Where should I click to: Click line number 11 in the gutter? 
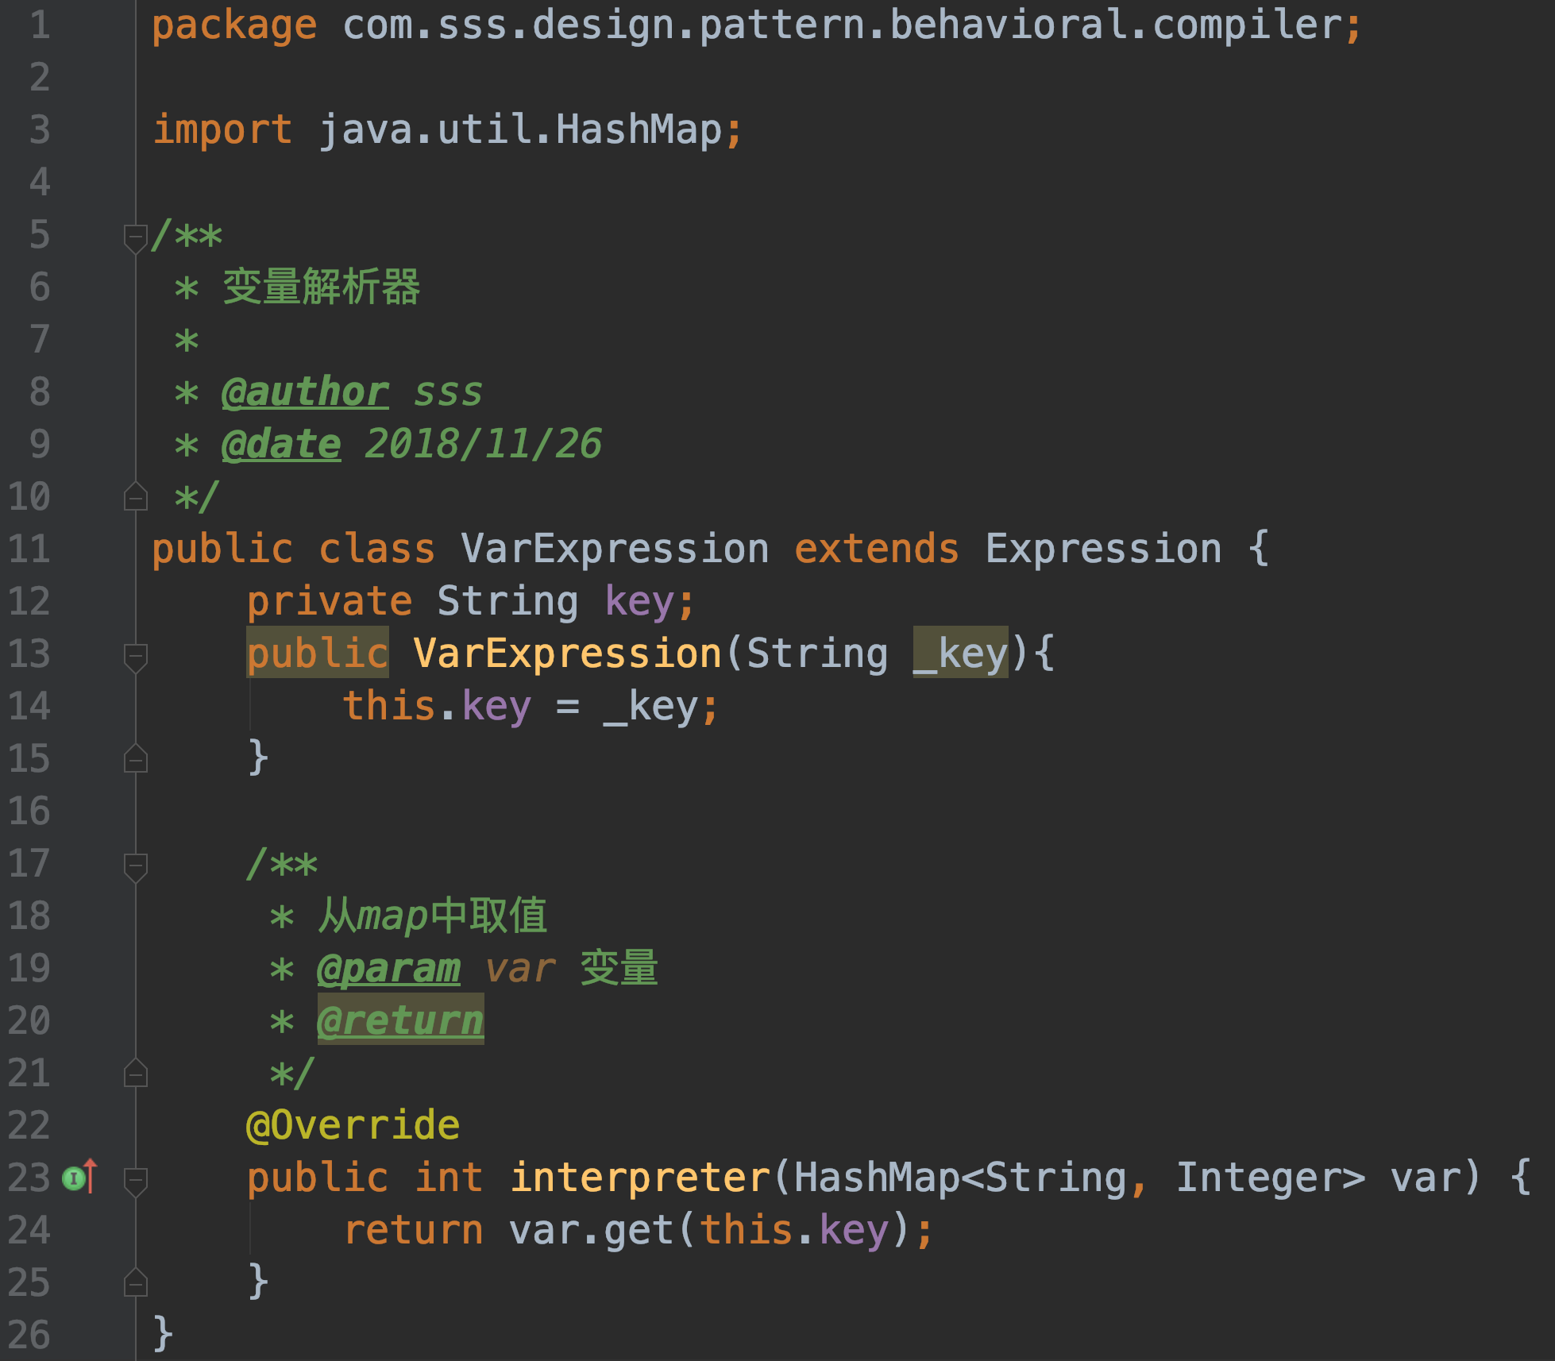[29, 549]
